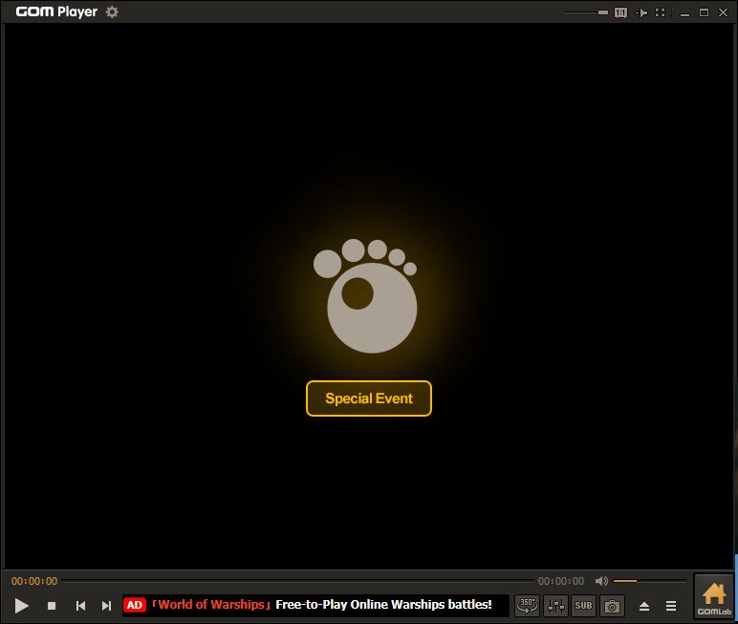Open subtitle options with SUB button

point(584,606)
